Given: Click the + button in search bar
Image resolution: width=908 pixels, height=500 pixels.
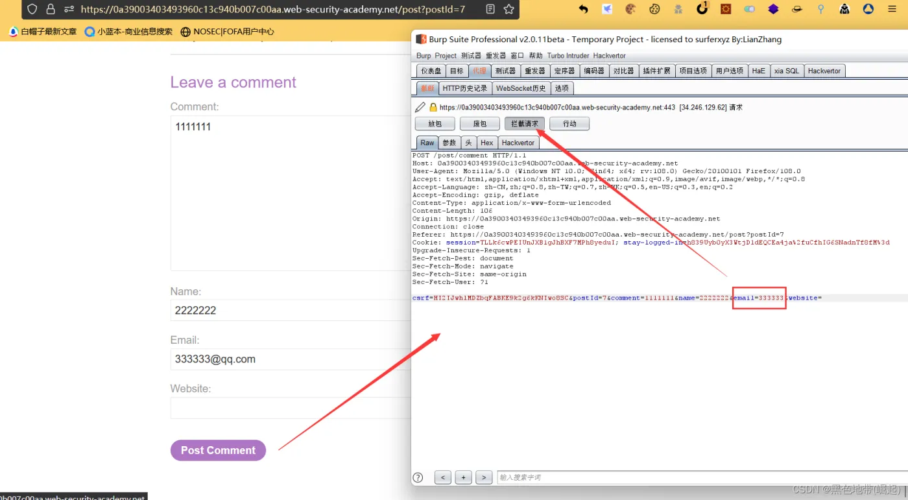Looking at the screenshot, I should (463, 477).
